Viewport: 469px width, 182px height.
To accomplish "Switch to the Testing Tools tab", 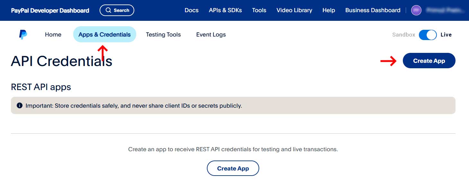I will pyautogui.click(x=163, y=35).
